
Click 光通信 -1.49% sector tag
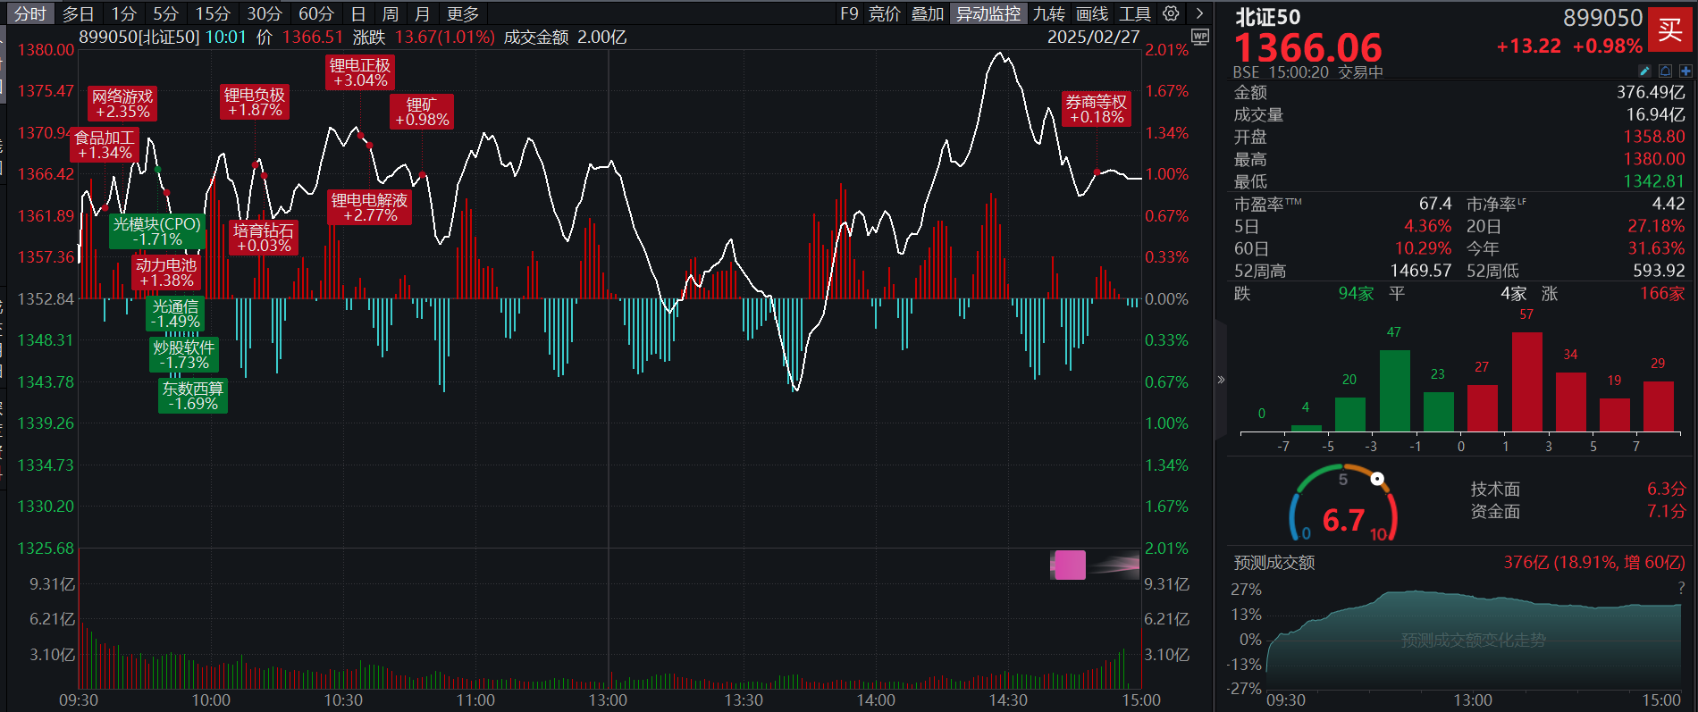tap(175, 314)
